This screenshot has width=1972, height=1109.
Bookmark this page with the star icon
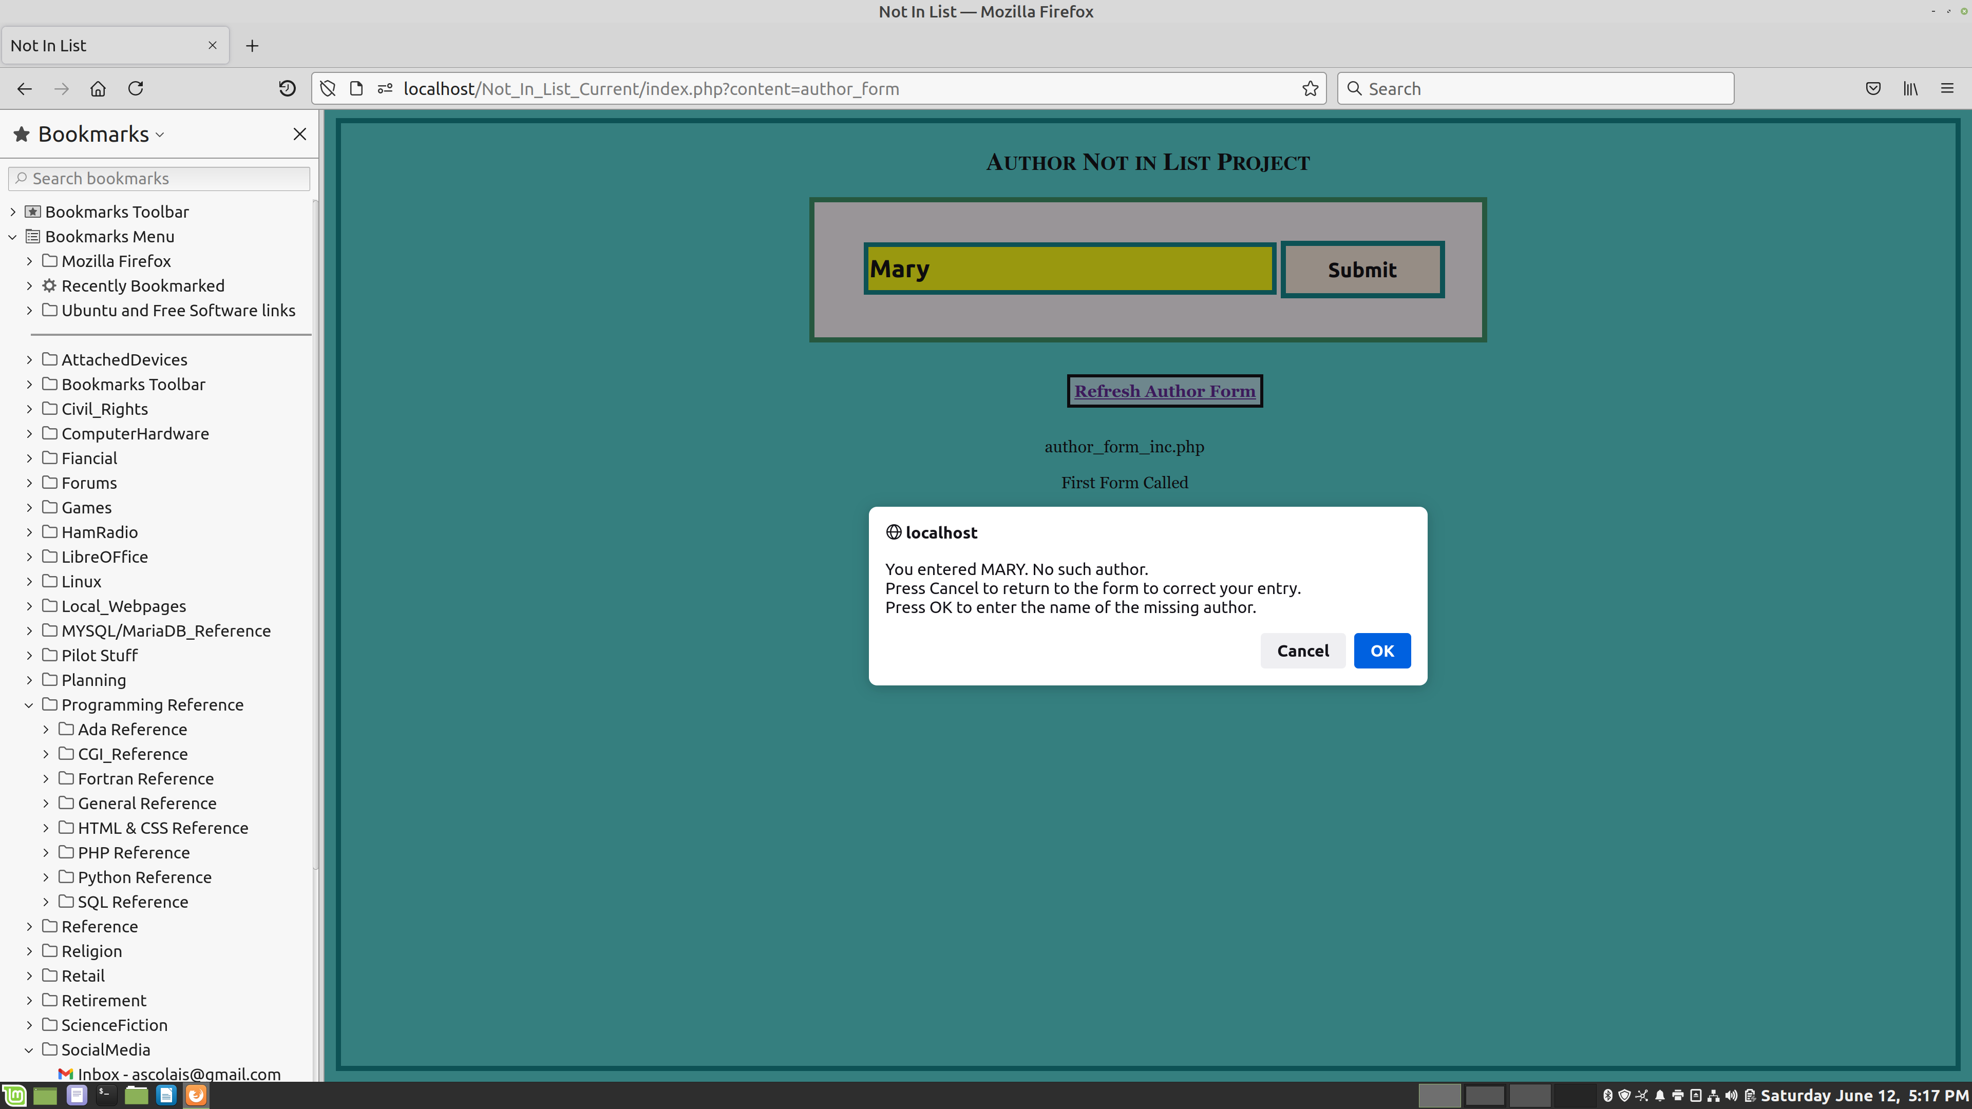[1310, 89]
